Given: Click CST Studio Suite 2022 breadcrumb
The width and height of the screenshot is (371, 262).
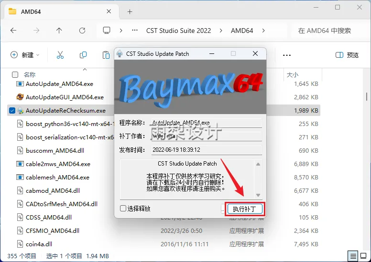Looking at the screenshot, I should [179, 31].
